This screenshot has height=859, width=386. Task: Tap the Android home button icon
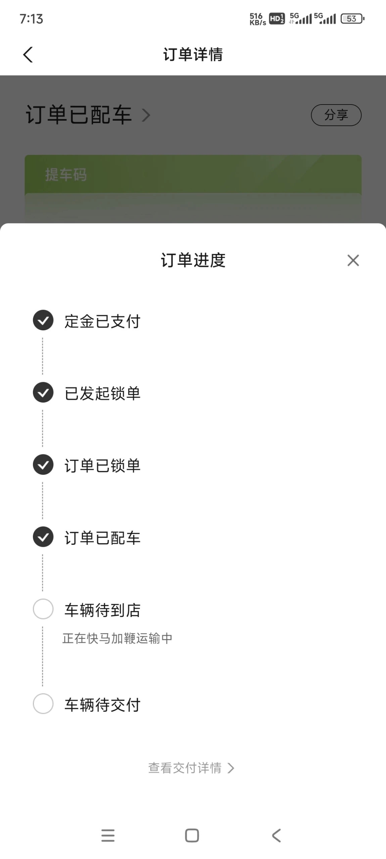coord(192,835)
